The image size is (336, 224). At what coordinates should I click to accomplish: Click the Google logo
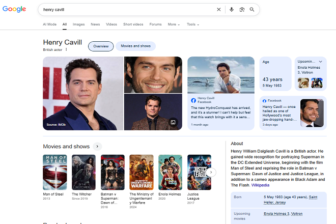coord(14,9)
